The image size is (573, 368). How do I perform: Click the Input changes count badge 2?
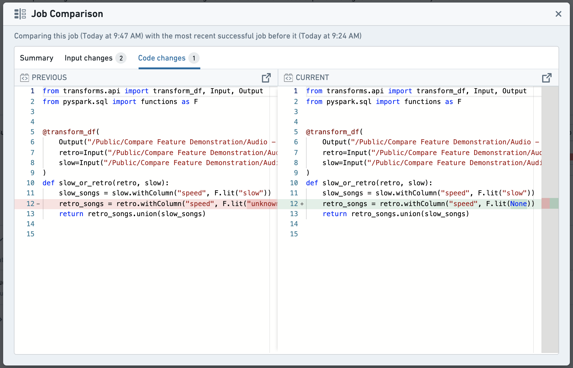click(121, 58)
